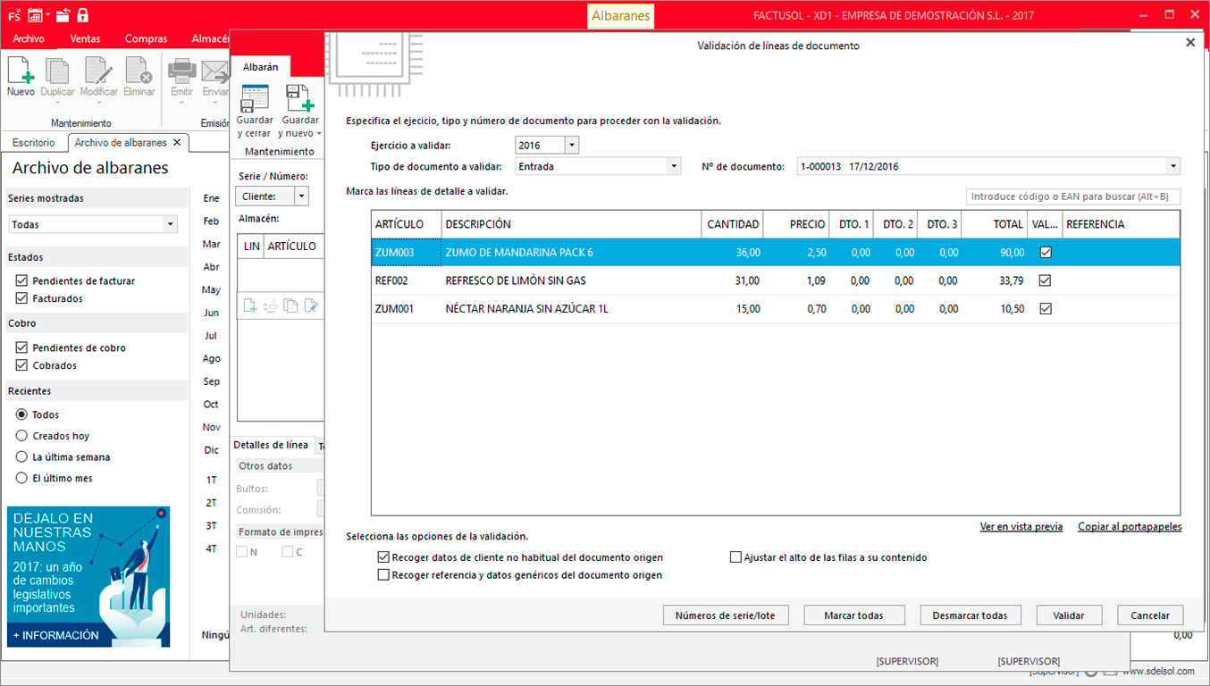Viewport: 1210px width, 686px height.
Task: Uncheck validation box for ZUM003 row
Action: click(1046, 253)
